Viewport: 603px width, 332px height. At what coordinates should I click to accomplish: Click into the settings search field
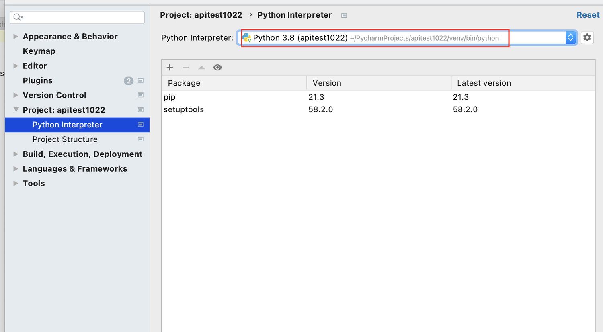point(77,17)
